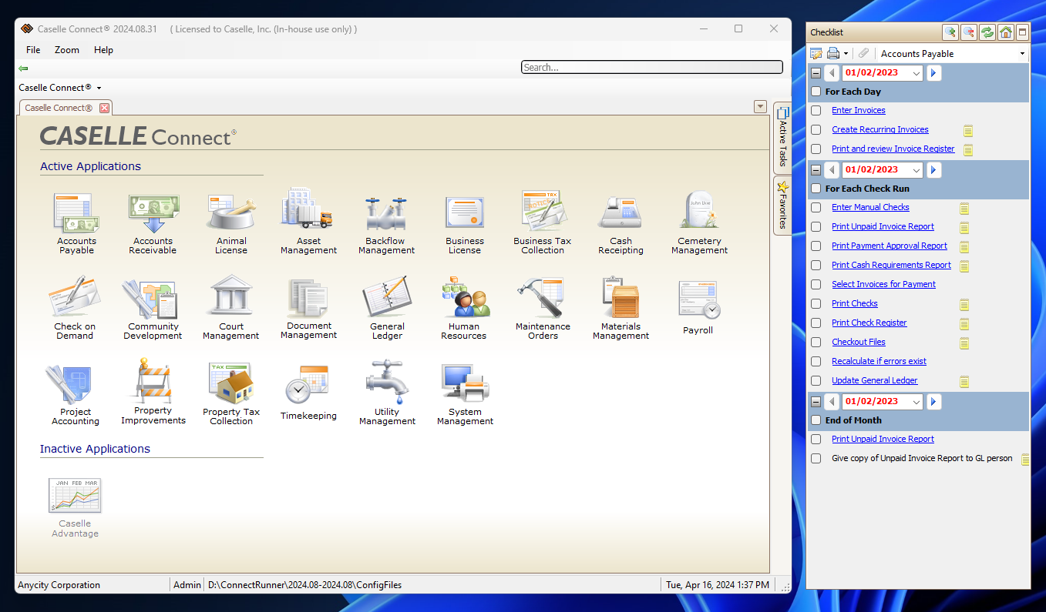Viewport: 1046px width, 612px height.
Task: Open Maintenance Orders application
Action: 543,308
